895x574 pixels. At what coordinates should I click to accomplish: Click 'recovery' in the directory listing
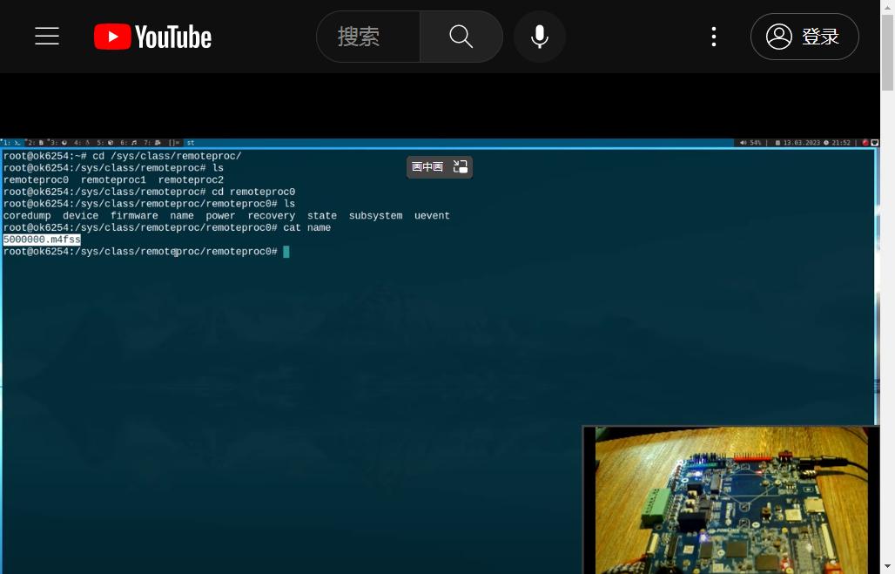tap(271, 215)
